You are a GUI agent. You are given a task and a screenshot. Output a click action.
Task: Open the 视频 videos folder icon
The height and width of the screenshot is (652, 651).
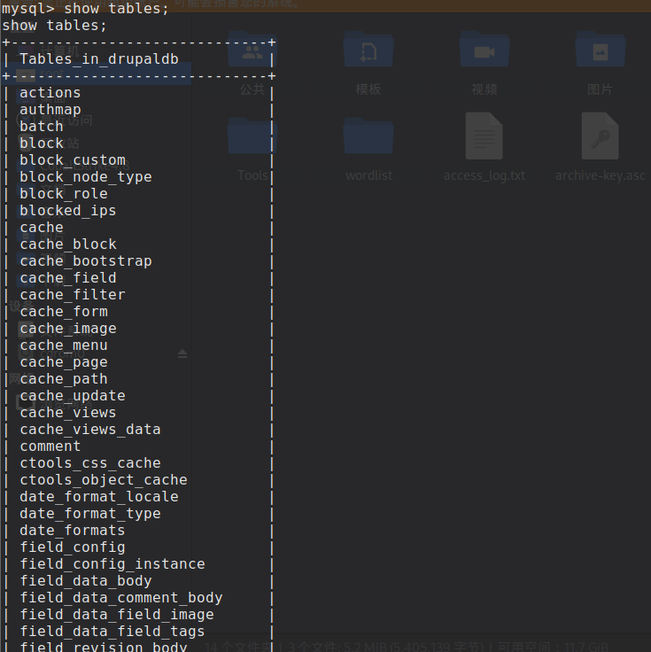pos(484,50)
